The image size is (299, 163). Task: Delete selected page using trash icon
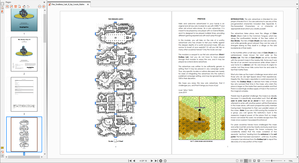(16, 7)
